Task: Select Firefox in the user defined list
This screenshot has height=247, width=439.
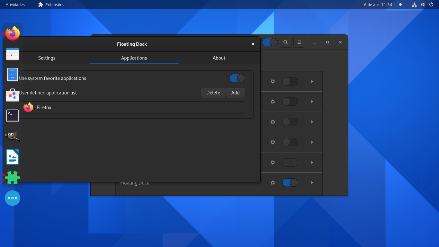Action: (133, 107)
